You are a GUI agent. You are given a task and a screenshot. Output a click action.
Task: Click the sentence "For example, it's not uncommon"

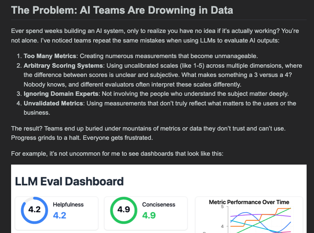[117, 152]
